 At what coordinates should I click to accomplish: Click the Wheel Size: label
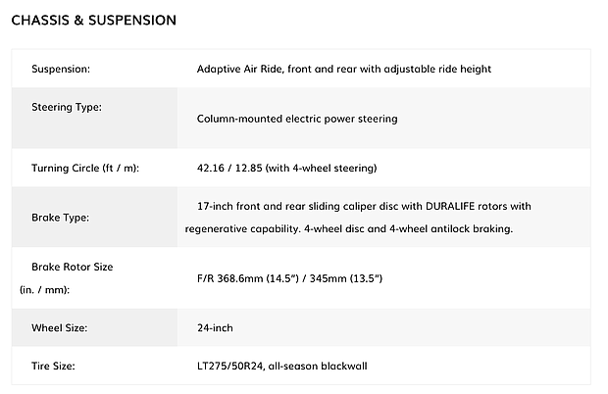coord(61,327)
